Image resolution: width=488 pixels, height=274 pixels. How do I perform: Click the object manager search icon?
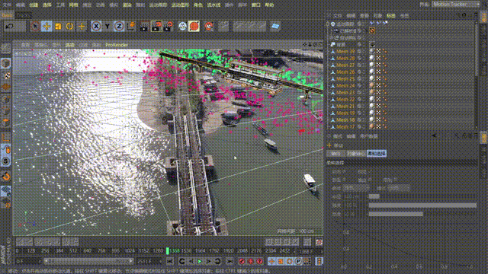[x=458, y=15]
